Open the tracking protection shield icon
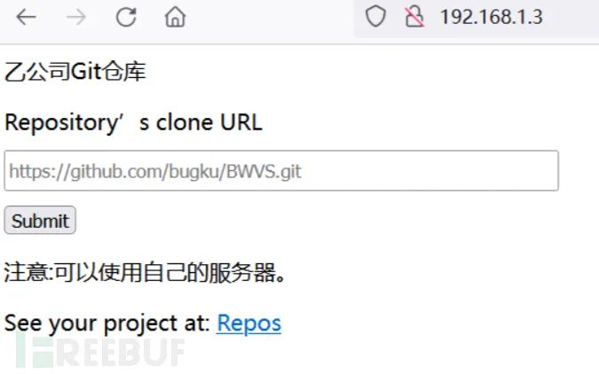 coord(375,17)
